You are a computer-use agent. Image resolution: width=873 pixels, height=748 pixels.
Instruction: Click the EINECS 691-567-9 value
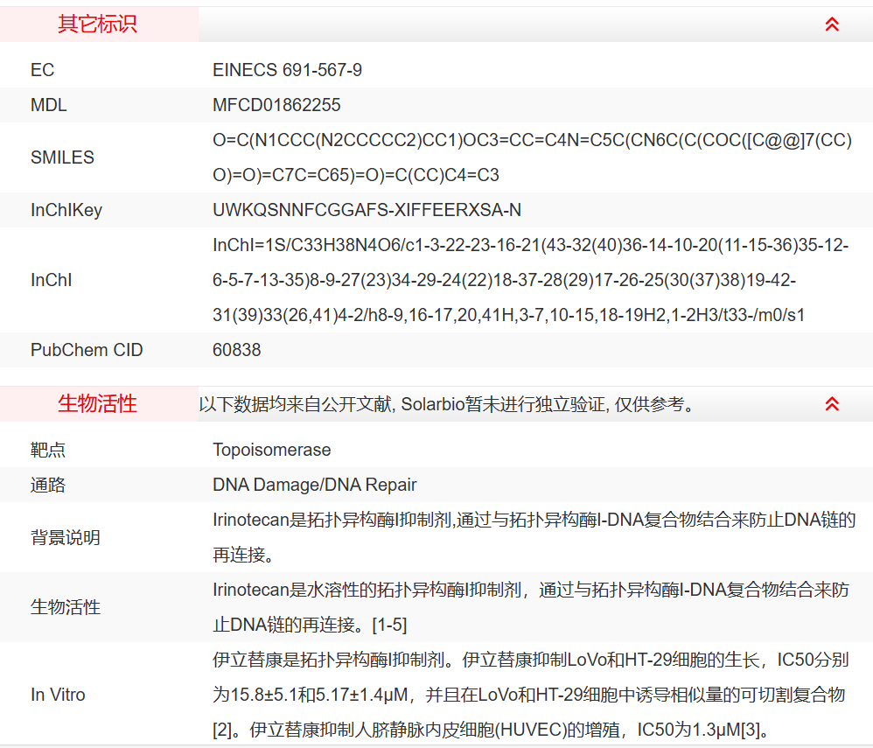point(287,70)
